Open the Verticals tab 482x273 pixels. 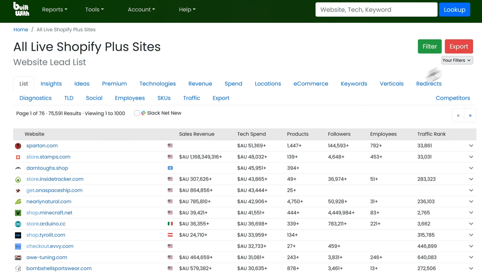point(392,84)
